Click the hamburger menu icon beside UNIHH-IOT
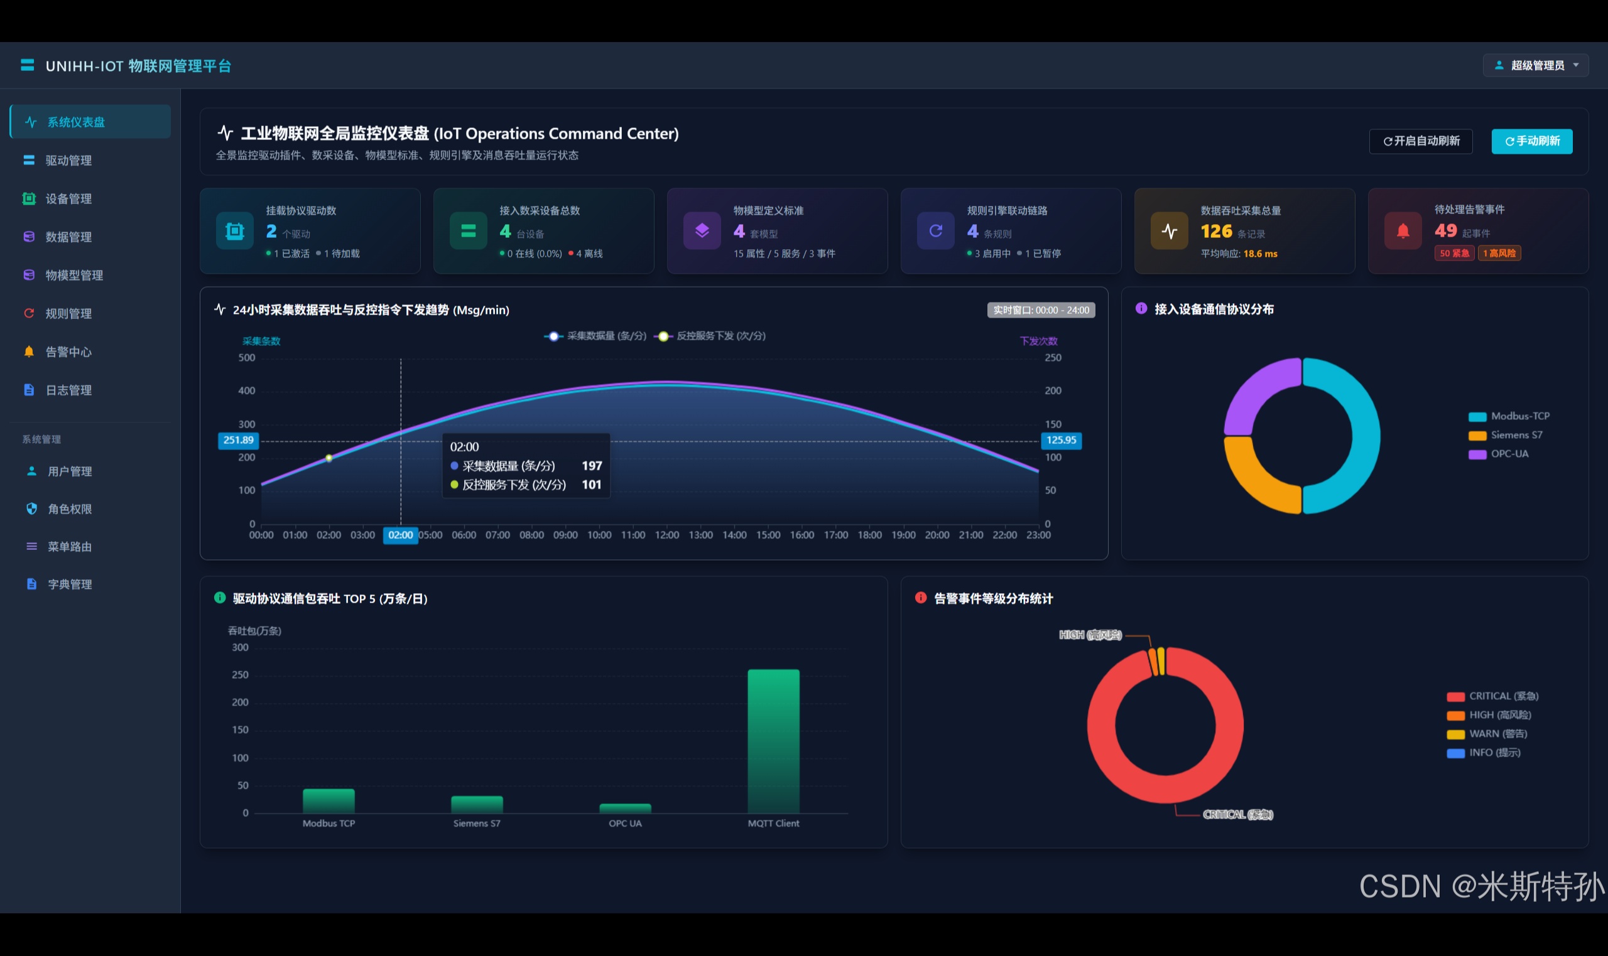This screenshot has height=956, width=1608. click(x=27, y=65)
